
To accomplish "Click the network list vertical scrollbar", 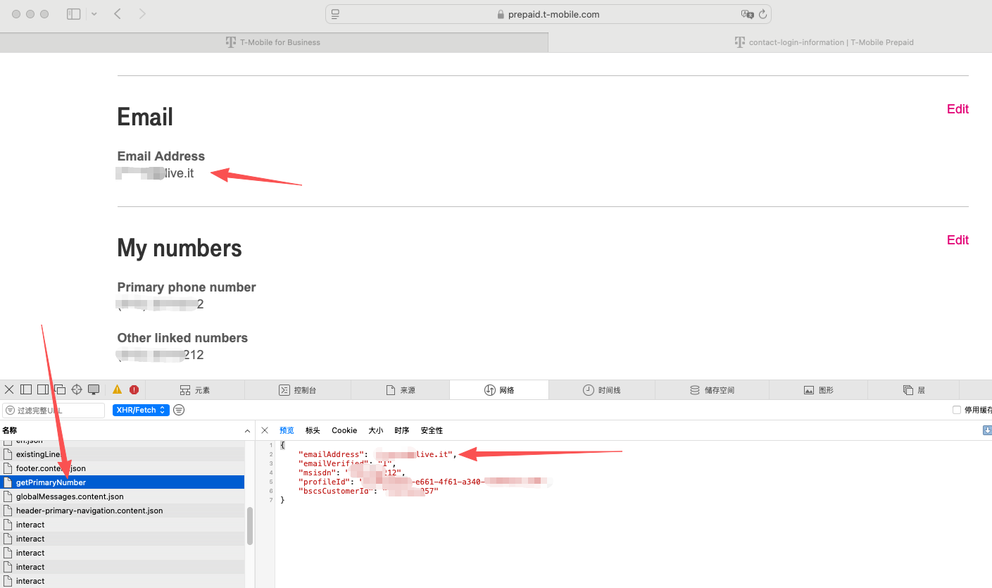I will point(250,526).
